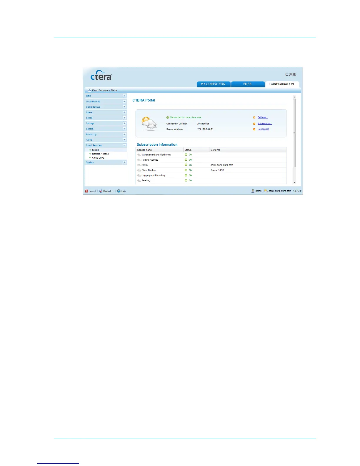360x466 pixels.
Task: Collapse the Cloud Services section
Action: pyautogui.click(x=124, y=145)
